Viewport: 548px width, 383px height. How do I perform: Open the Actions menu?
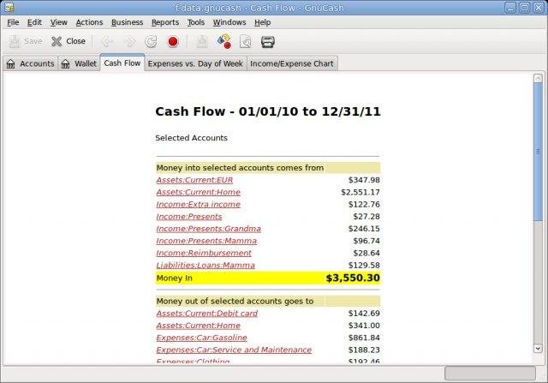coord(89,22)
